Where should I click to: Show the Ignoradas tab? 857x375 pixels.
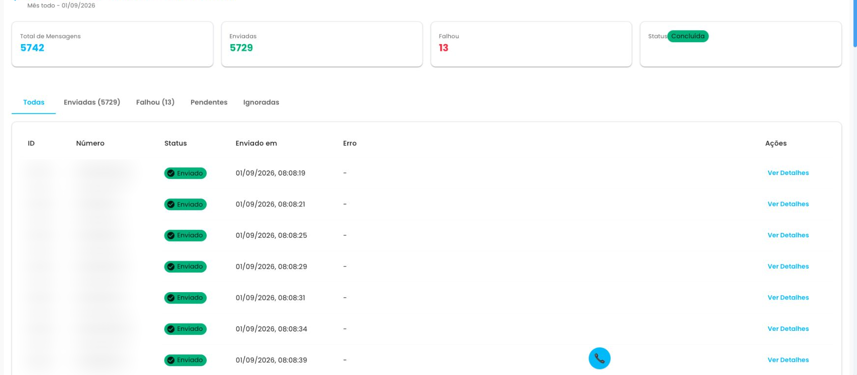click(x=261, y=102)
